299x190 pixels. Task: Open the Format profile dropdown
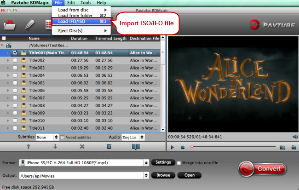pos(146,163)
